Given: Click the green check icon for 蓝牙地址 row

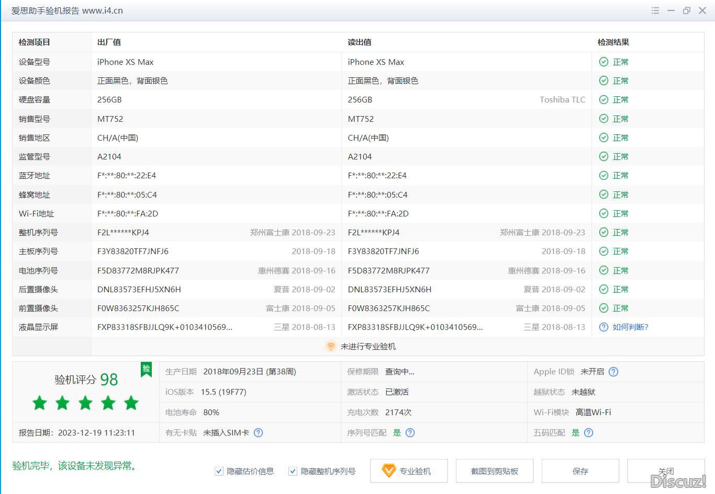Looking at the screenshot, I should point(604,175).
